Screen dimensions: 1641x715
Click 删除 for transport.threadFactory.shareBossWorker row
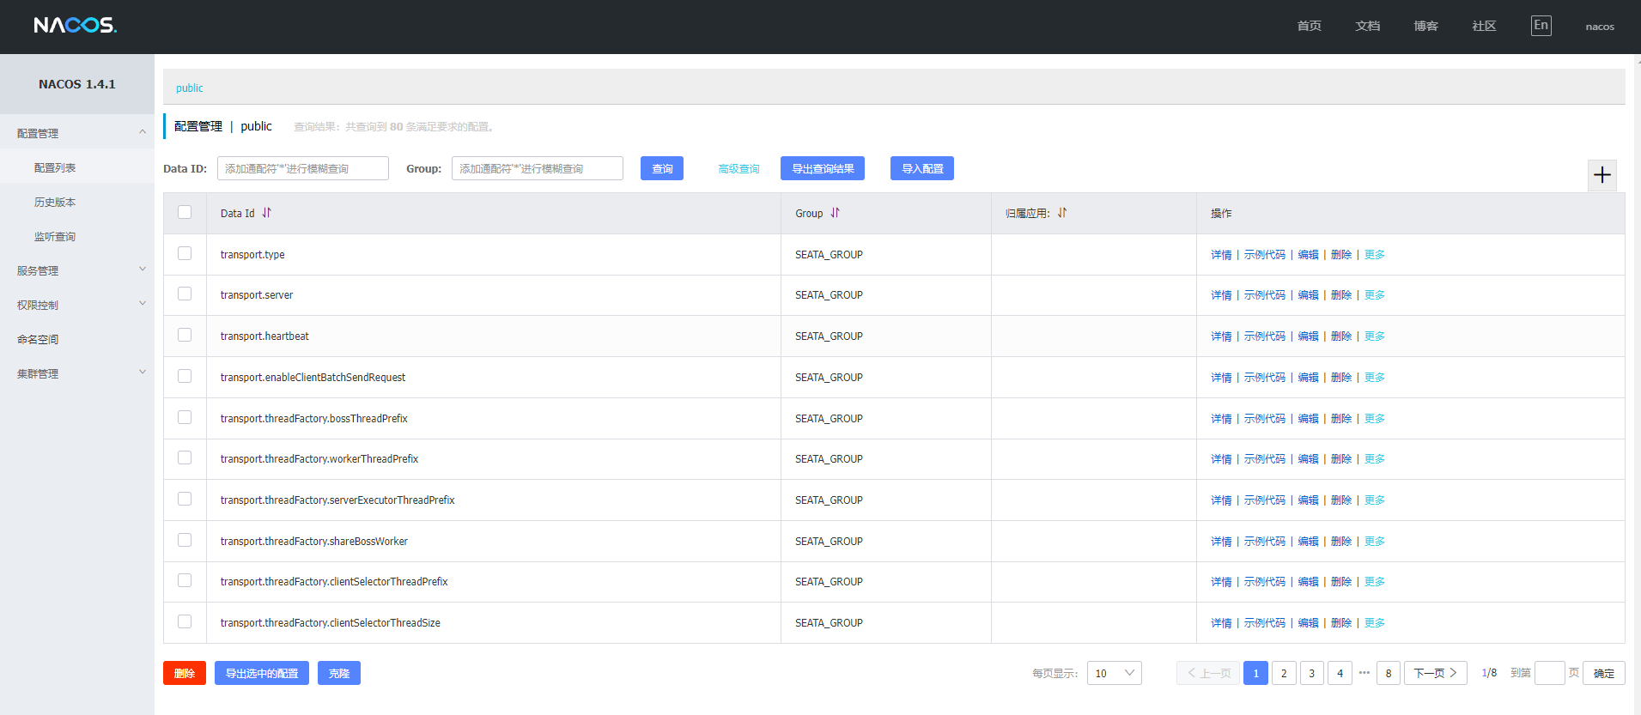pyautogui.click(x=1341, y=542)
